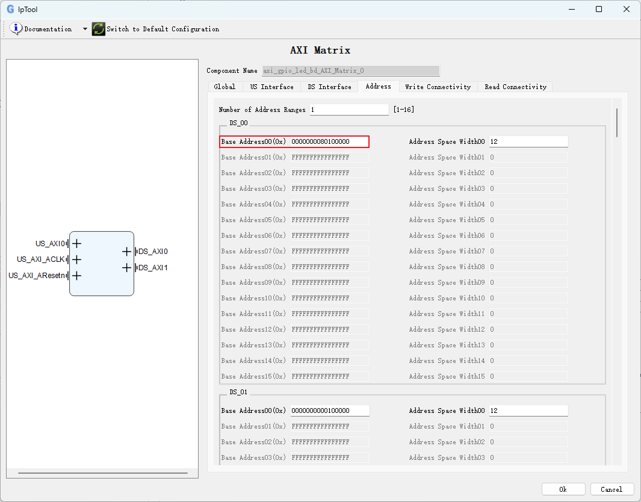The height and width of the screenshot is (502, 641).
Task: Click the vertical scrollbar of Address panel
Action: tap(616, 123)
